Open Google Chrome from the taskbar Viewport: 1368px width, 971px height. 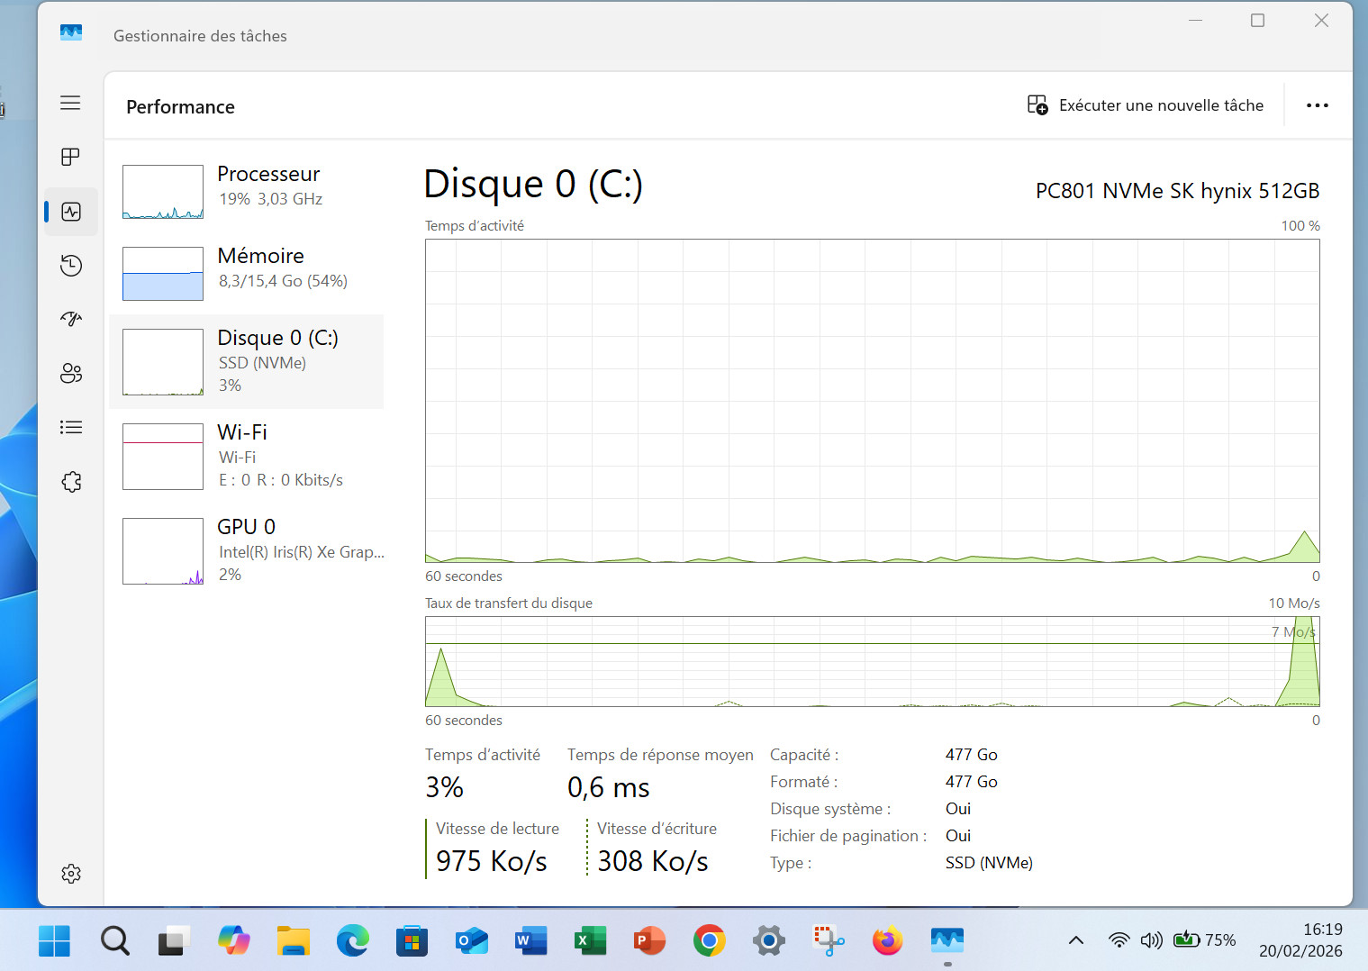(709, 941)
